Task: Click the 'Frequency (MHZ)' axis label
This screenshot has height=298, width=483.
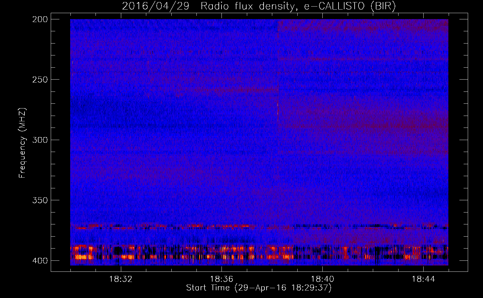Action: point(22,143)
